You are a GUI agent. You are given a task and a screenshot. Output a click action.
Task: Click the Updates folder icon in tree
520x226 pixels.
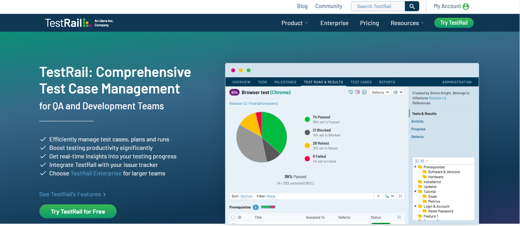click(x=420, y=187)
